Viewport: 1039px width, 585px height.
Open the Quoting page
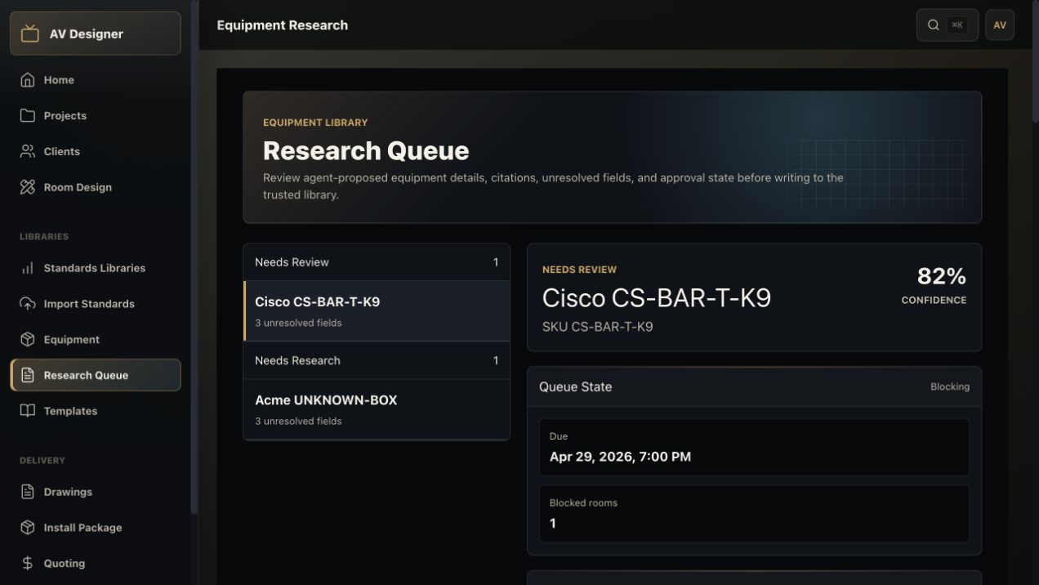click(96, 563)
